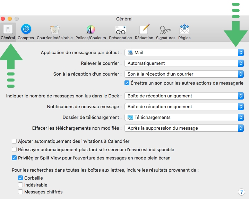Uncheck the Corbeille search option
This screenshot has height=199, width=250.
pos(20,178)
